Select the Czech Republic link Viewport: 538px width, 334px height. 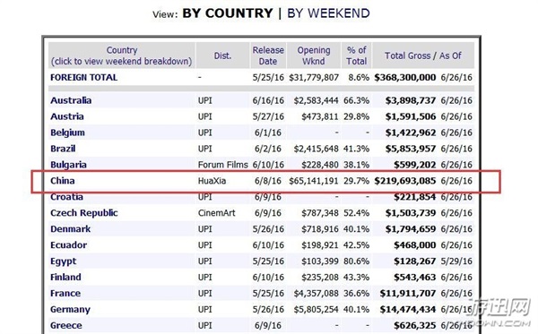[x=84, y=213]
